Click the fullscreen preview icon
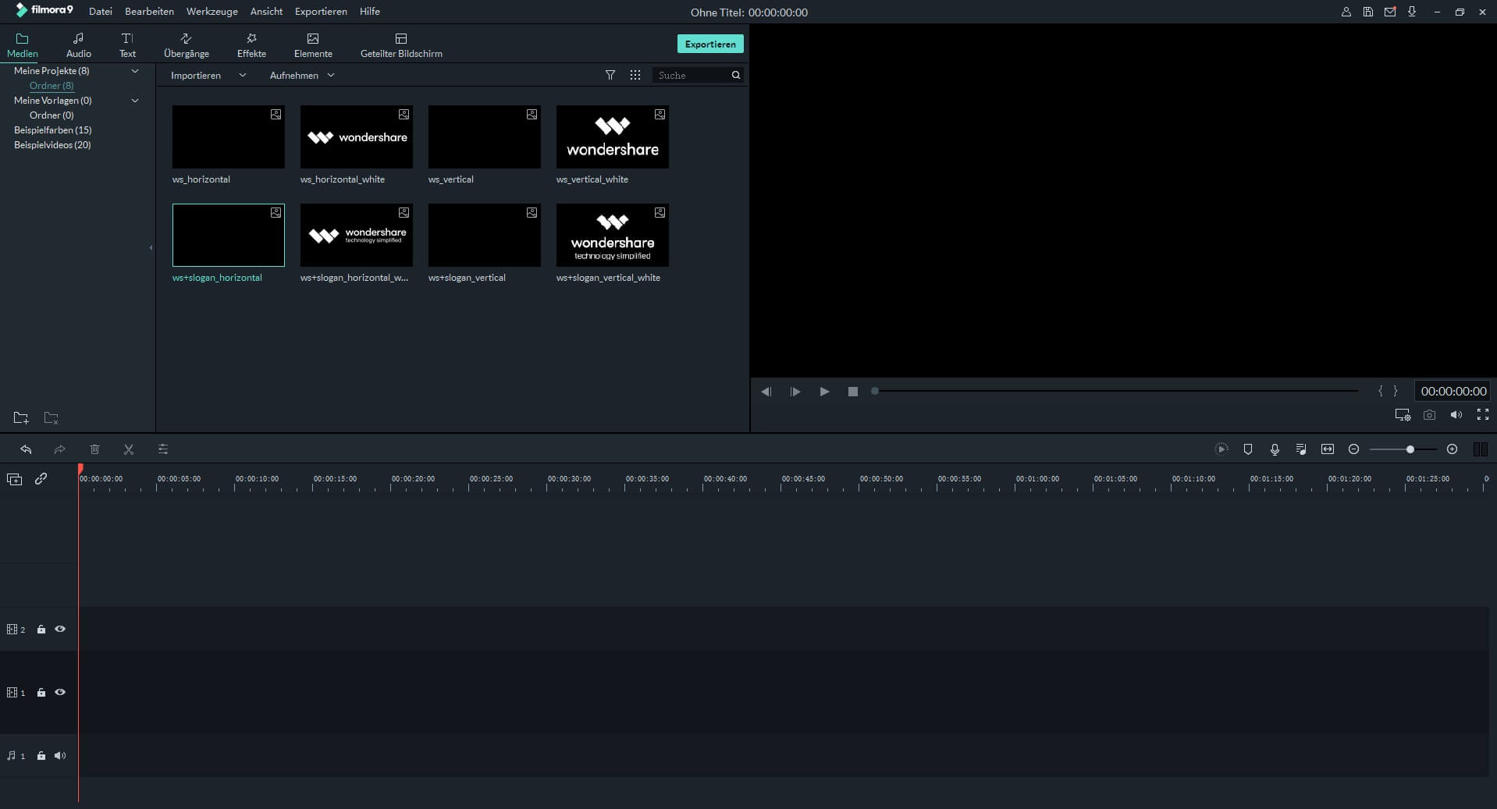This screenshot has height=809, width=1497. (x=1483, y=415)
